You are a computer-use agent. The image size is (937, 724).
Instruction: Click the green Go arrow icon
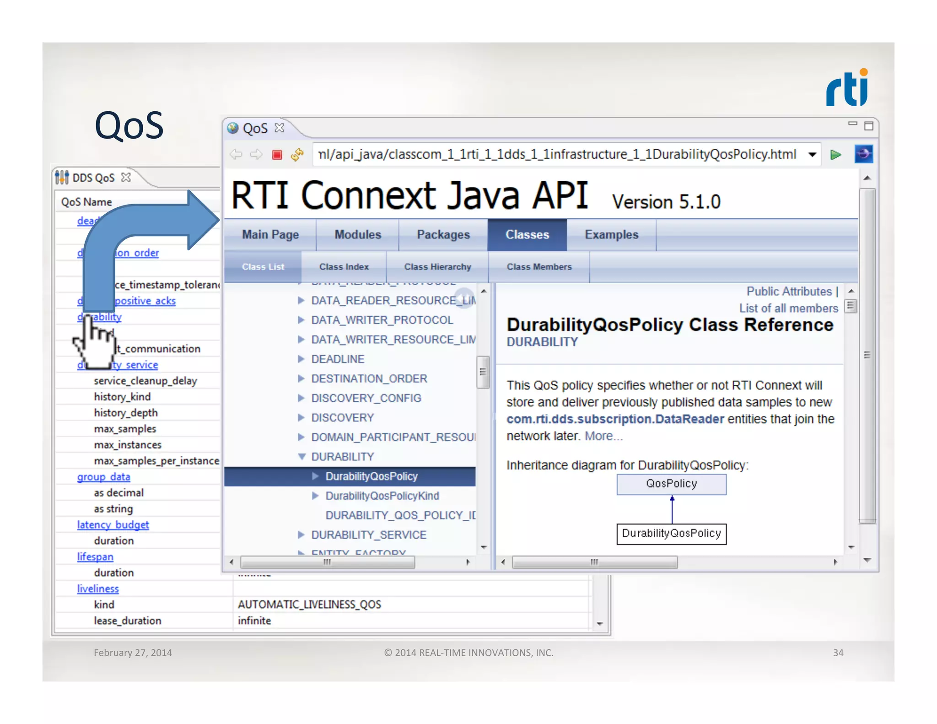[x=835, y=155]
